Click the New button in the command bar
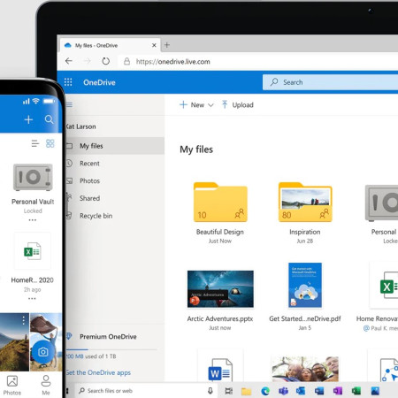This screenshot has width=398, height=398. point(192,104)
